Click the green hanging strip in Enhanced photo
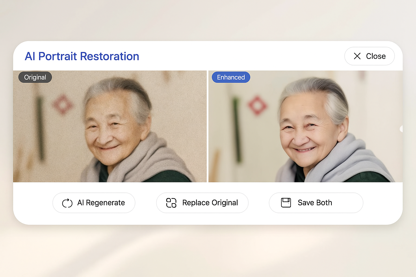The image size is (416, 277). [237, 130]
